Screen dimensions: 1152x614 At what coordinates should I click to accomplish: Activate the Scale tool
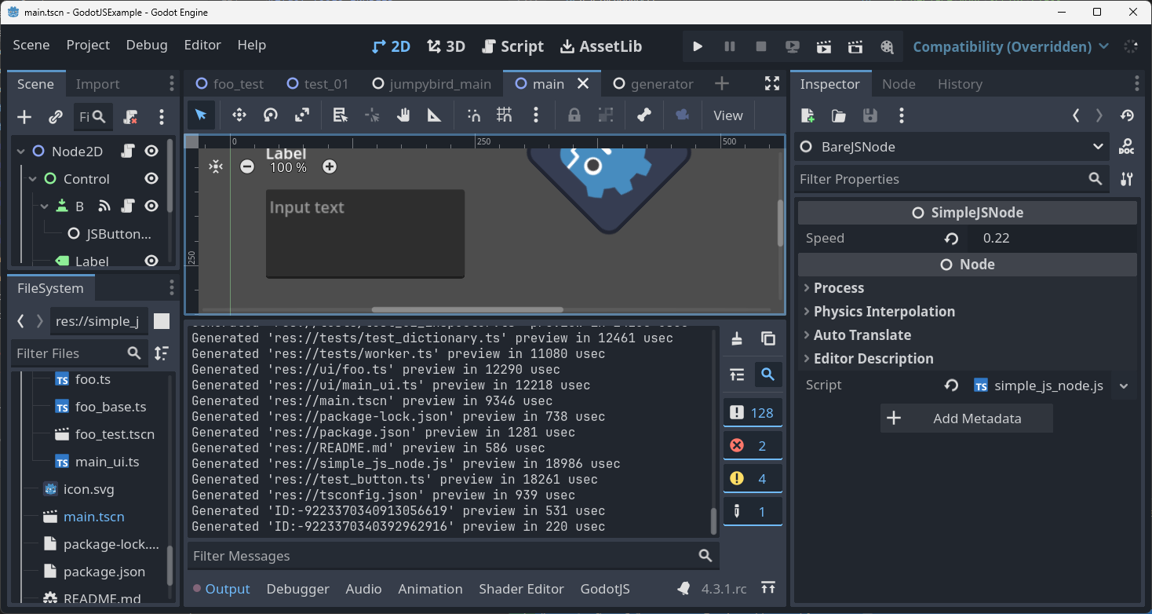pyautogui.click(x=301, y=115)
